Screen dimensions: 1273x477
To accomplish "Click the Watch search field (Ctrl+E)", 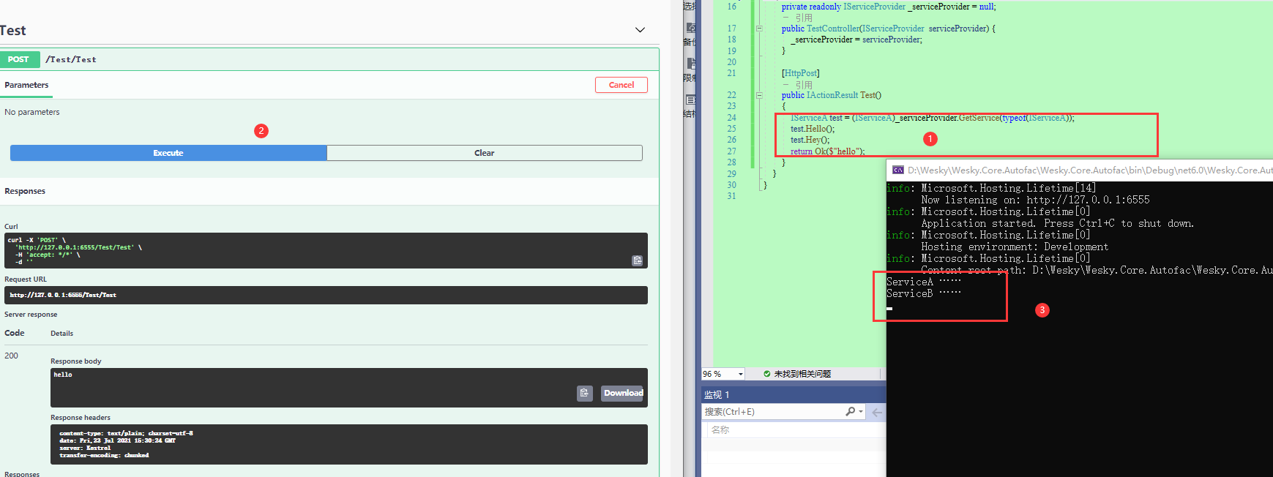I will tap(772, 412).
